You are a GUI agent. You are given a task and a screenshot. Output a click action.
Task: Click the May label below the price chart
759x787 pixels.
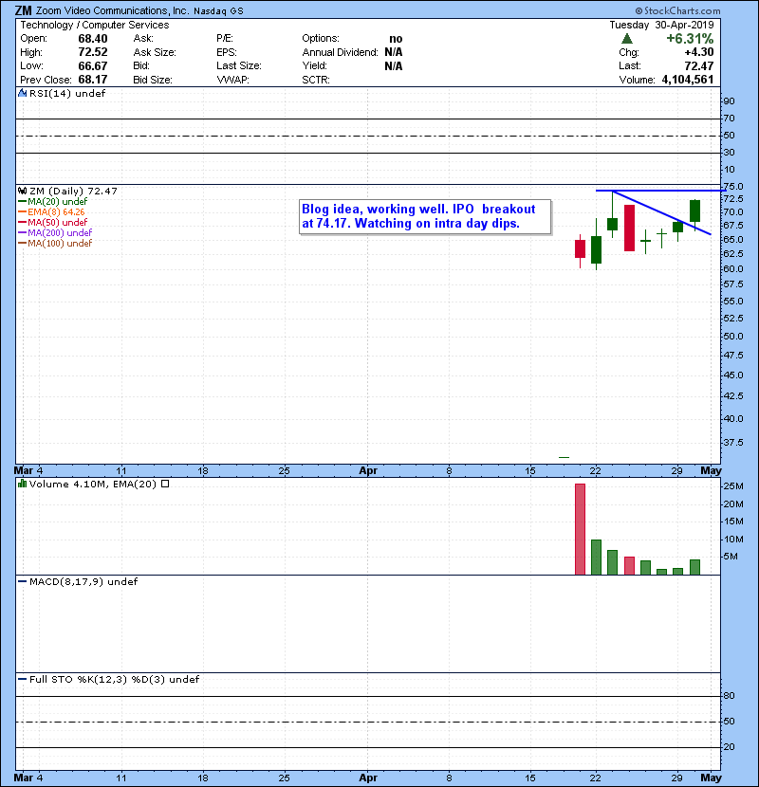(x=711, y=471)
